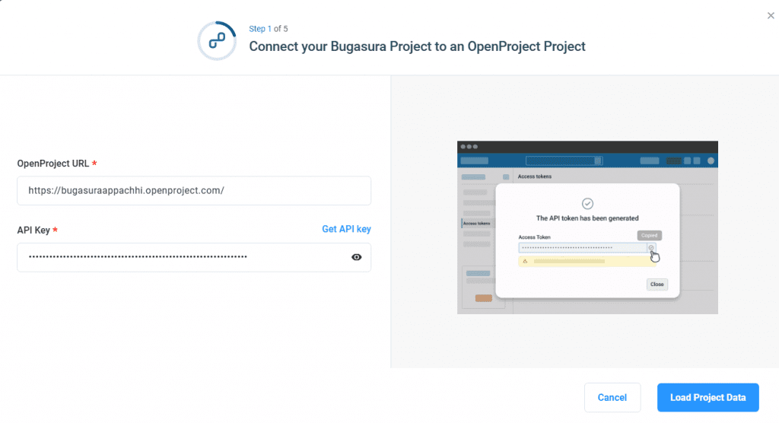Viewport: 779px width, 423px height.
Task: Click the copy token icon in the illustration
Action: tap(651, 247)
